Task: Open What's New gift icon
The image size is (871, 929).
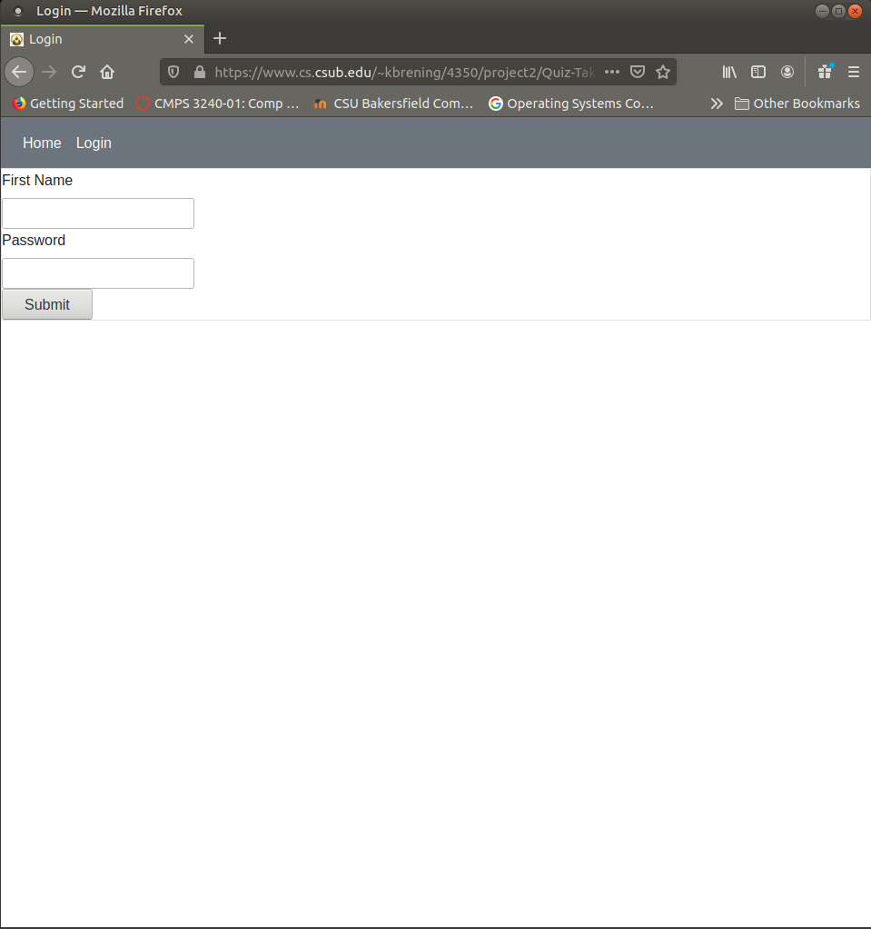Action: (x=825, y=73)
